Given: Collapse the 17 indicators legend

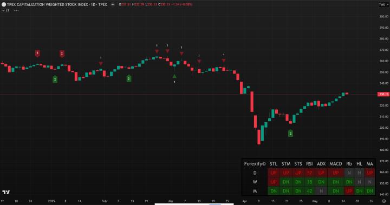Looking at the screenshot, I should [6, 10].
